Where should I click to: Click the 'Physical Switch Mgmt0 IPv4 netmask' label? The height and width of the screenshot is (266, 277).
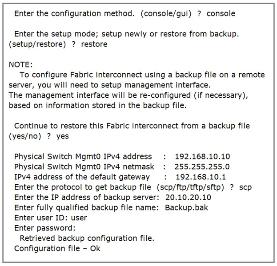84,167
